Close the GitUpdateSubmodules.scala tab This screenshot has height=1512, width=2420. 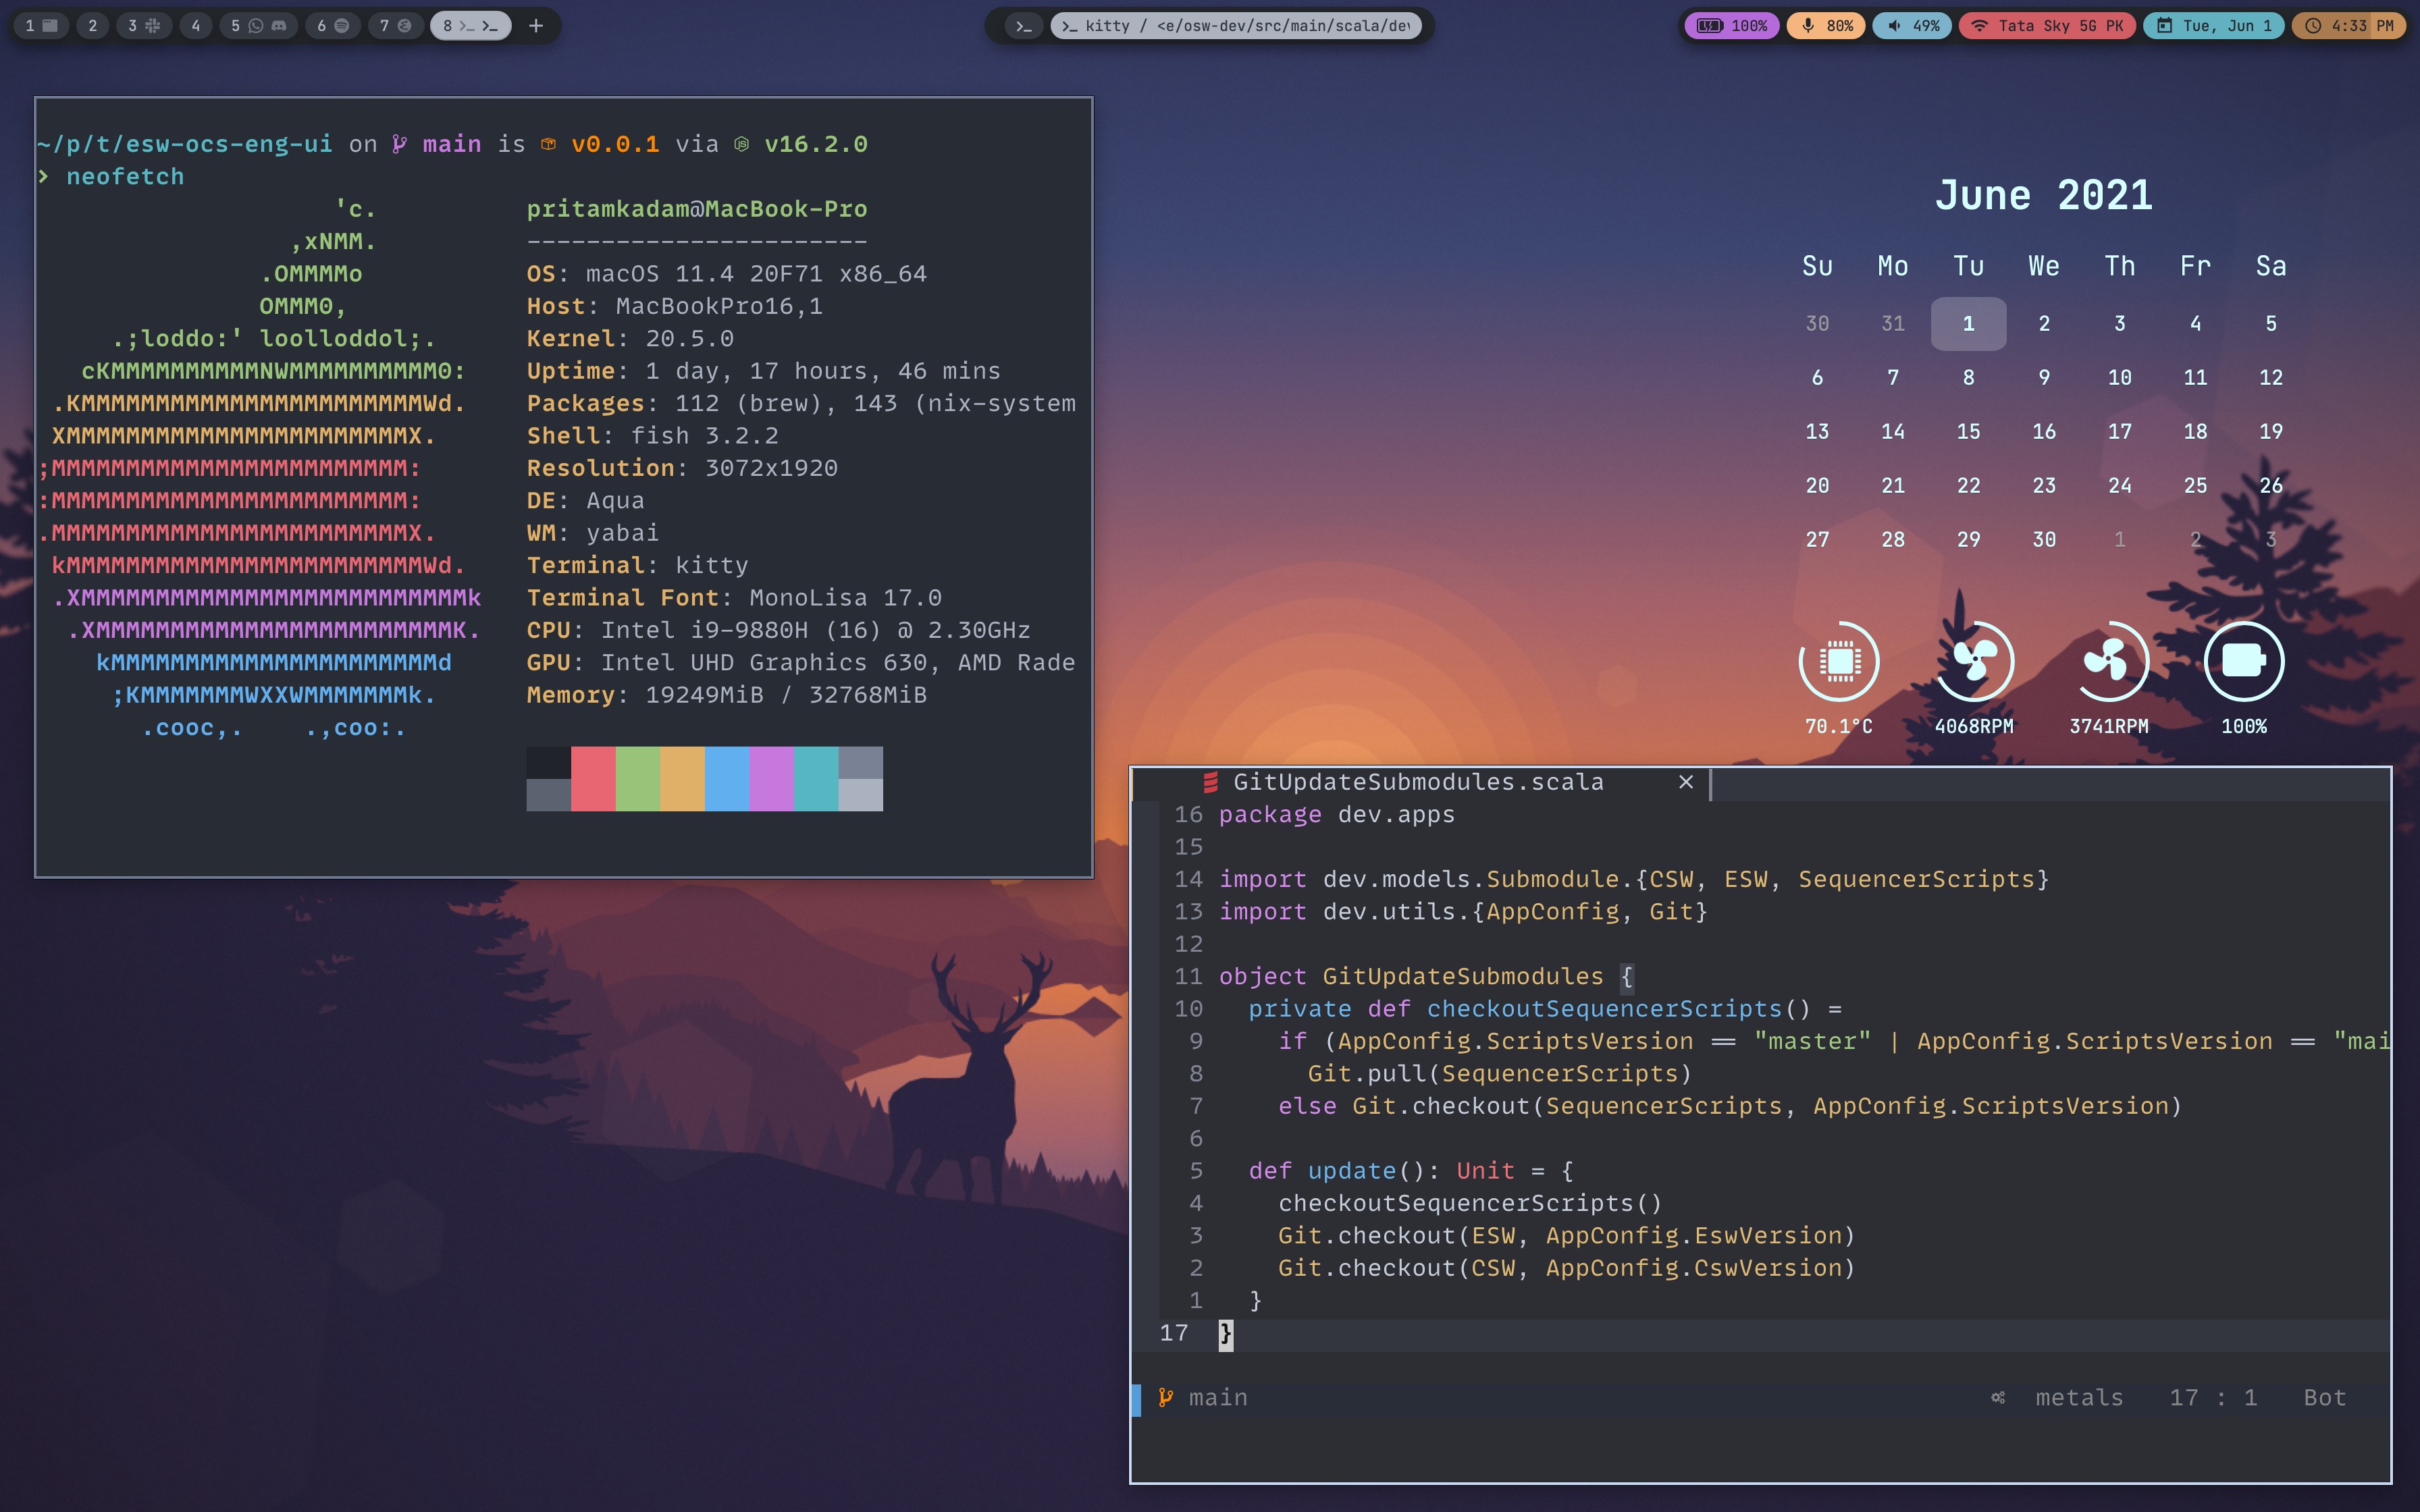1686,782
